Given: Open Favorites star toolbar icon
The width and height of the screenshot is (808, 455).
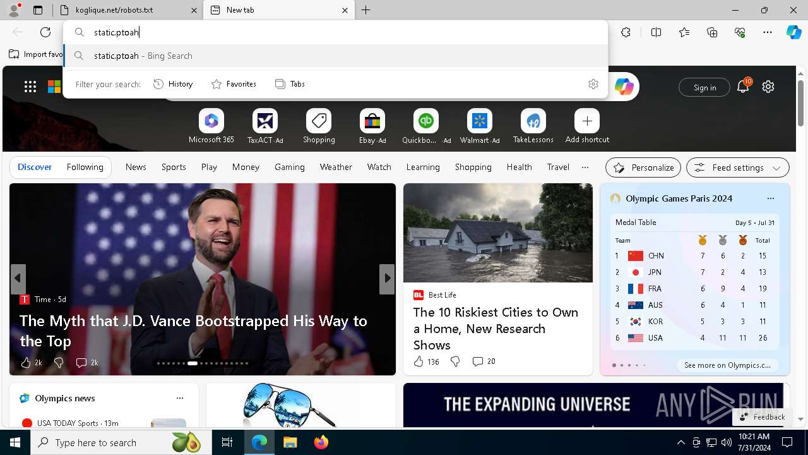Looking at the screenshot, I should 684,32.
